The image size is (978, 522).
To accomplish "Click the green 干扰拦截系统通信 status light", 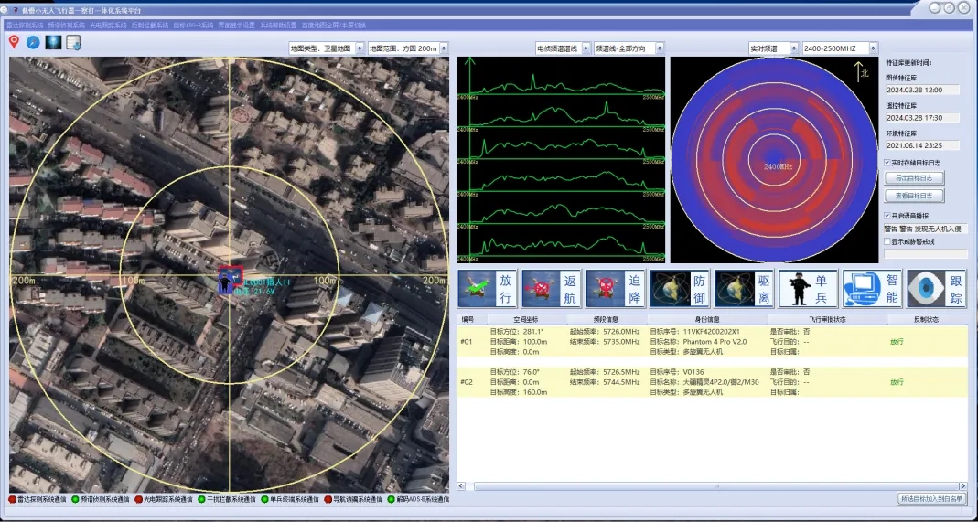I will click(x=201, y=499).
